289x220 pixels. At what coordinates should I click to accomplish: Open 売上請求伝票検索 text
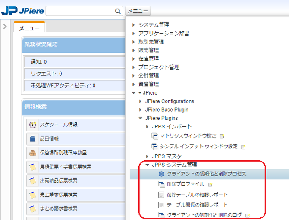pos(59,195)
